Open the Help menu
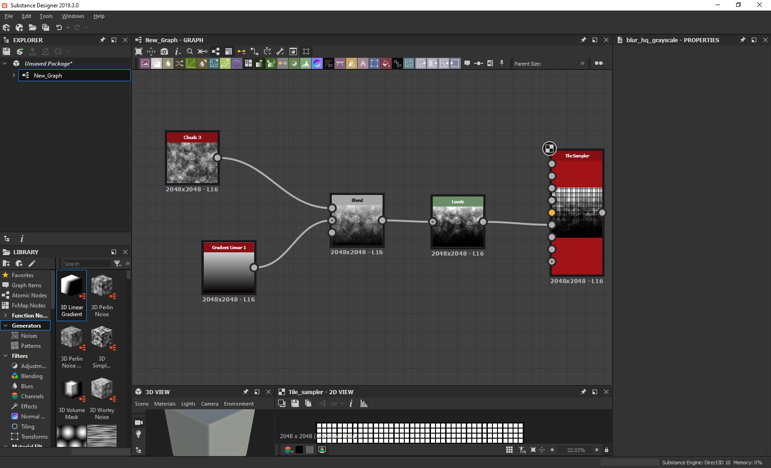This screenshot has height=468, width=771. (x=99, y=16)
